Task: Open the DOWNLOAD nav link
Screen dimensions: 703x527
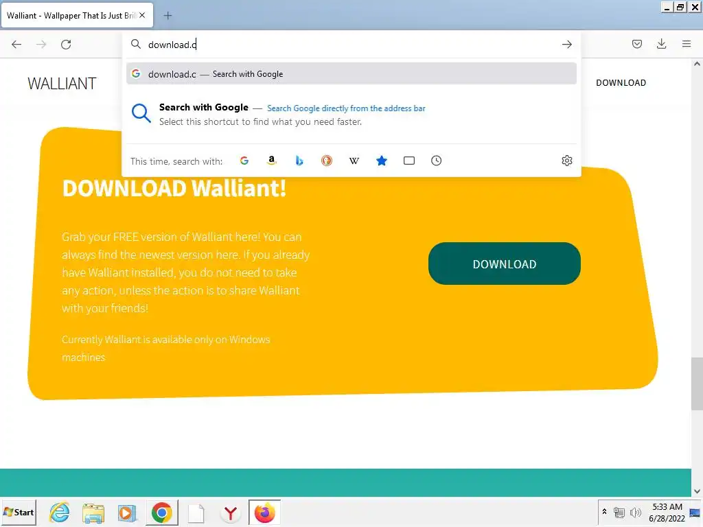Action: (x=621, y=83)
